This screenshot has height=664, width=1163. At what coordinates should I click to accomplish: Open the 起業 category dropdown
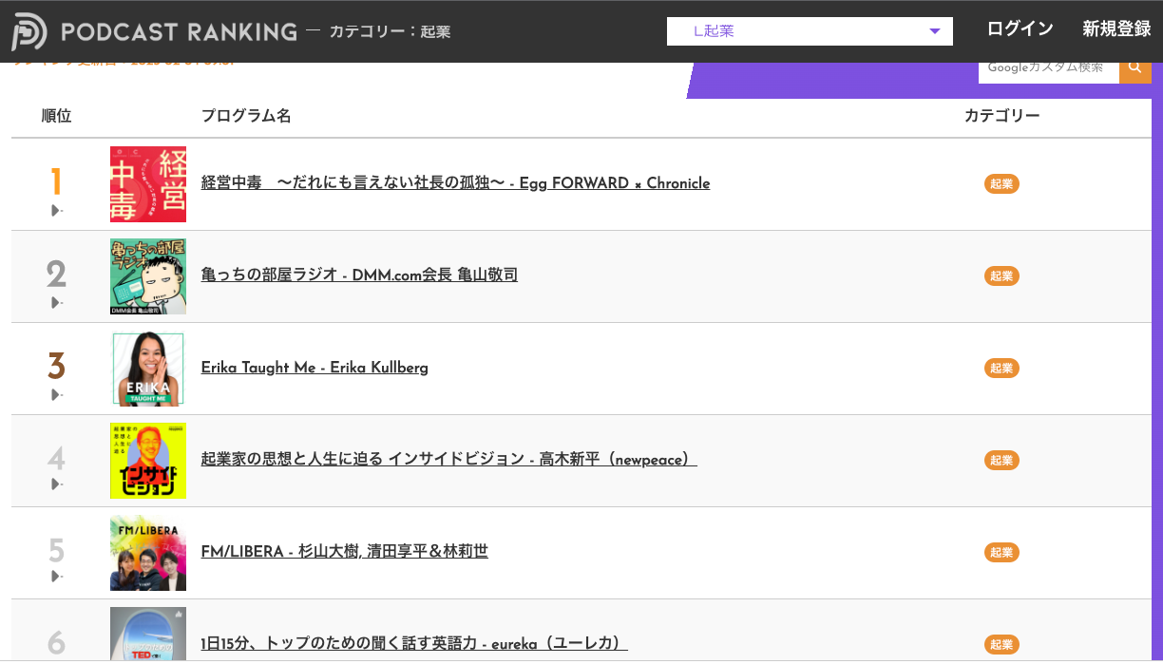click(x=810, y=31)
